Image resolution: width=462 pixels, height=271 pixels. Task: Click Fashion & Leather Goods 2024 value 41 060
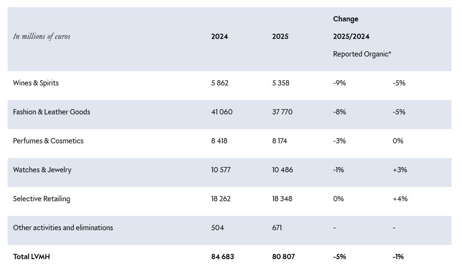click(222, 112)
